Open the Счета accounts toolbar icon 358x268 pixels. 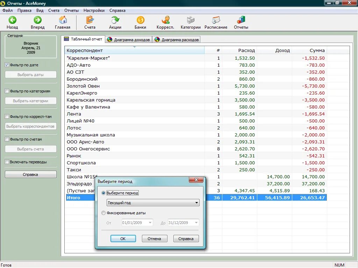tap(90, 20)
